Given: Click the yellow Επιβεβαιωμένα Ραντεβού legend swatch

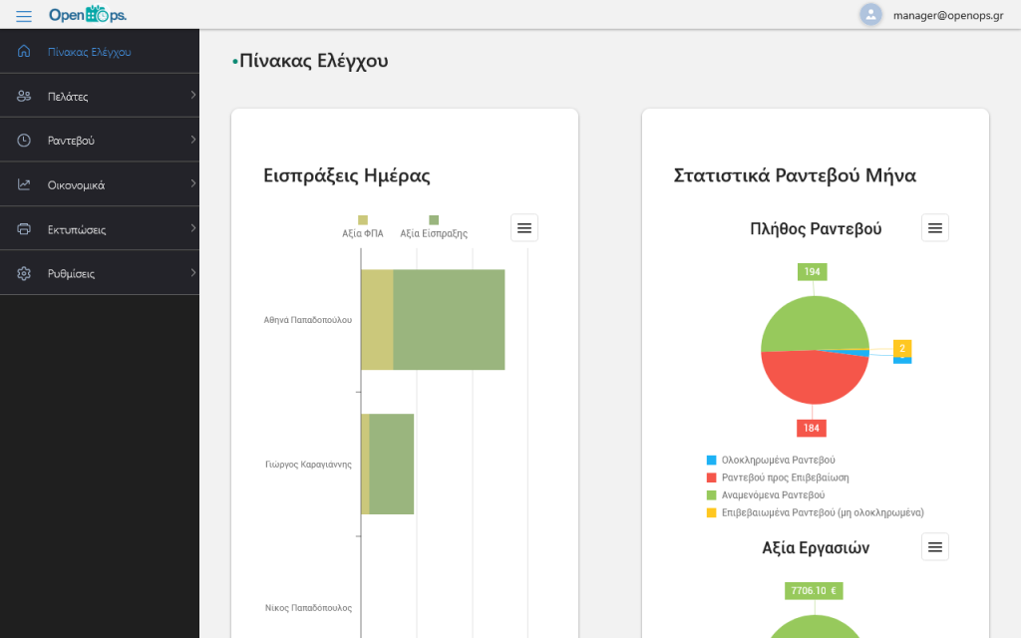Looking at the screenshot, I should pyautogui.click(x=711, y=513).
